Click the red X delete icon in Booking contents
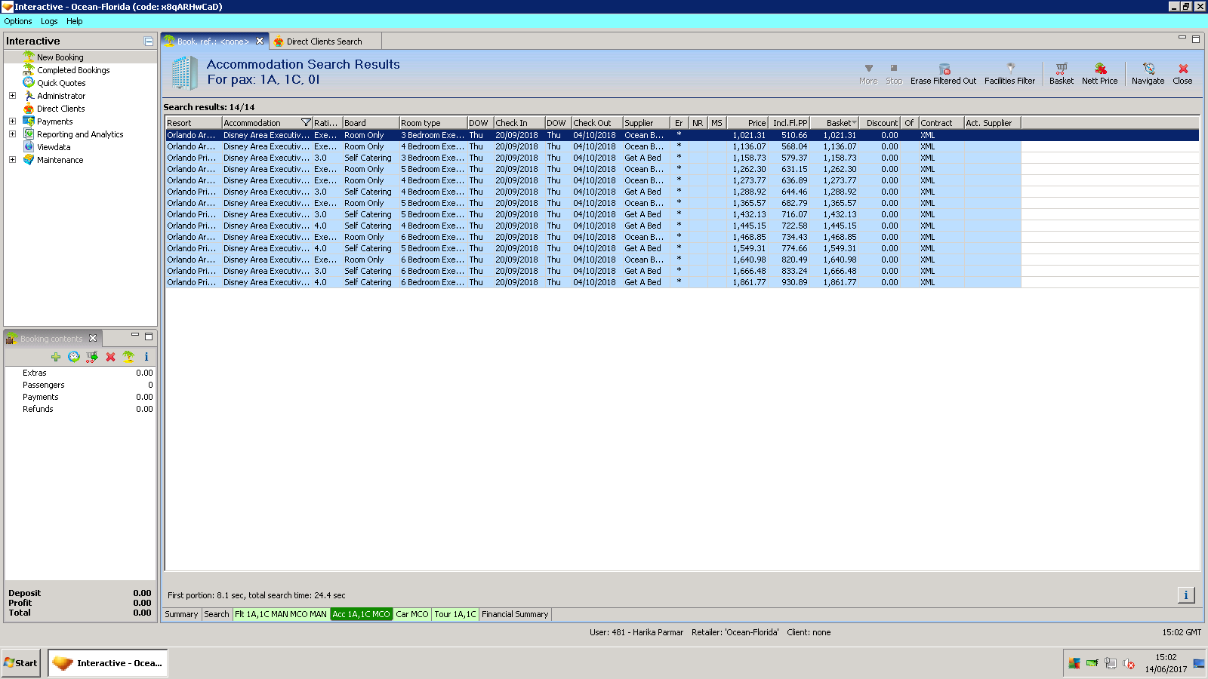 point(110,357)
